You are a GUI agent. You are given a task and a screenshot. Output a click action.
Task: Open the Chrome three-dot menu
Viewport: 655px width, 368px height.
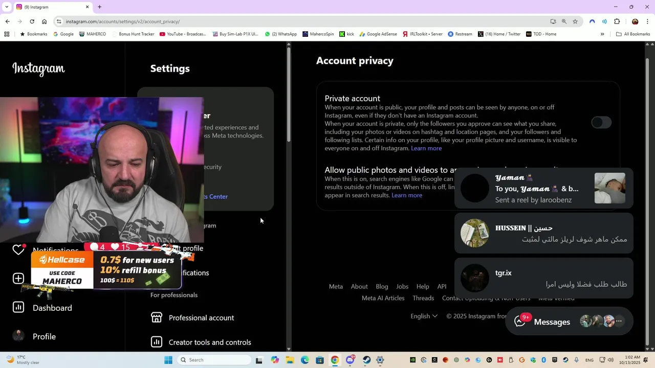[647, 21]
